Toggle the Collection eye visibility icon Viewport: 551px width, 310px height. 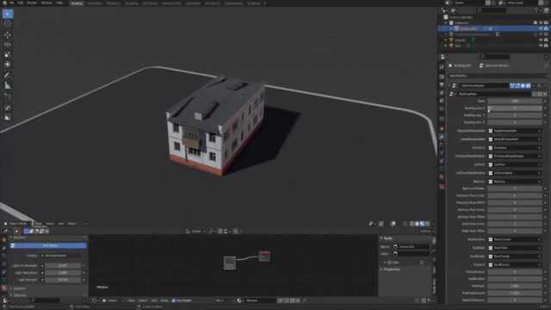point(541,23)
